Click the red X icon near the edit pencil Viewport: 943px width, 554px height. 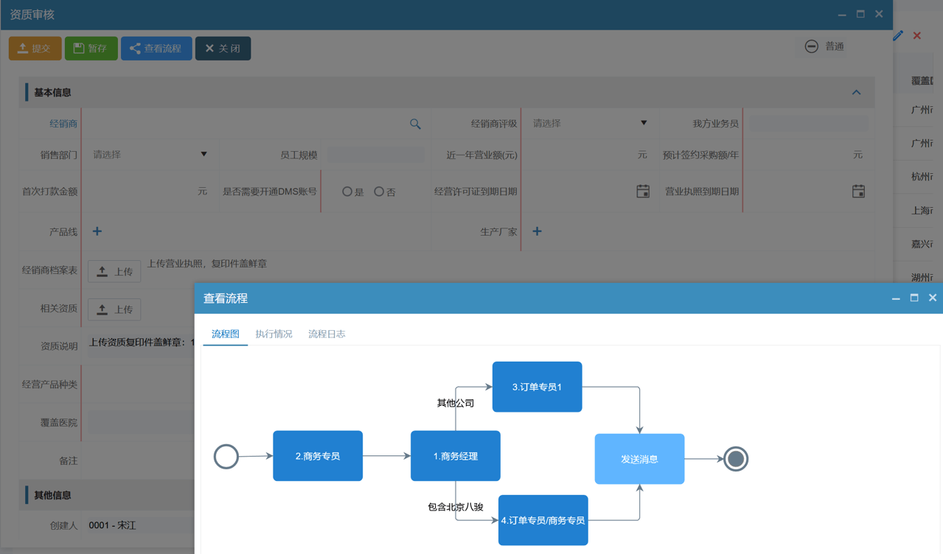click(x=916, y=35)
